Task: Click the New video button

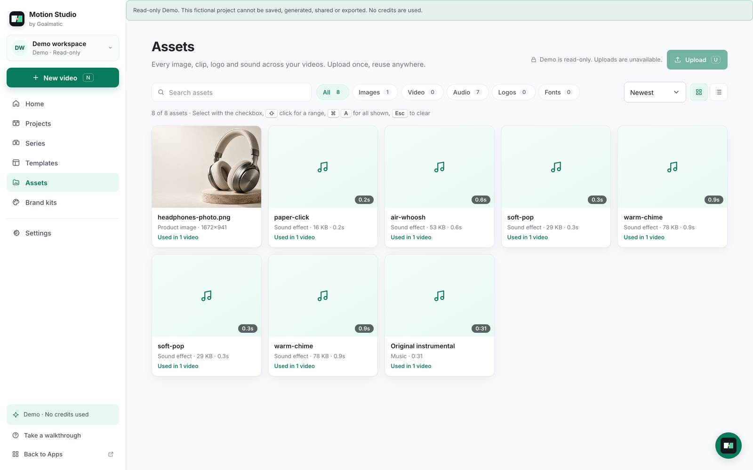Action: 63,78
